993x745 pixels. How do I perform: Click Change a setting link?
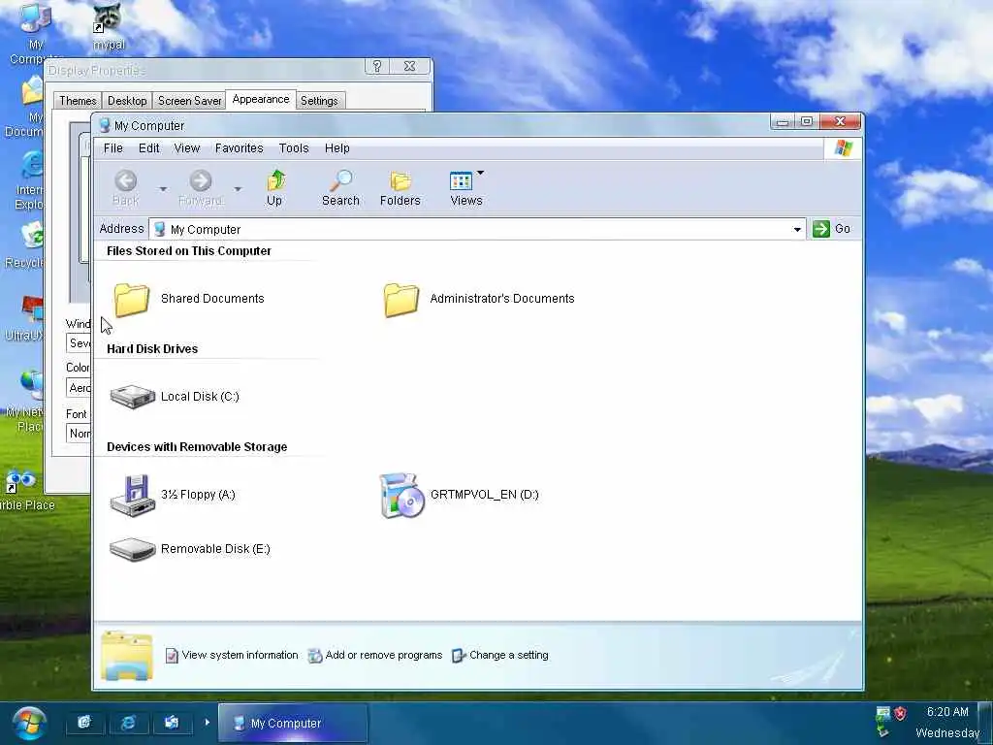pos(508,655)
